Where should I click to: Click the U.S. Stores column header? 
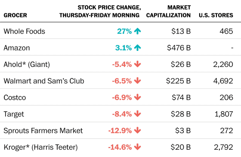point(216,15)
